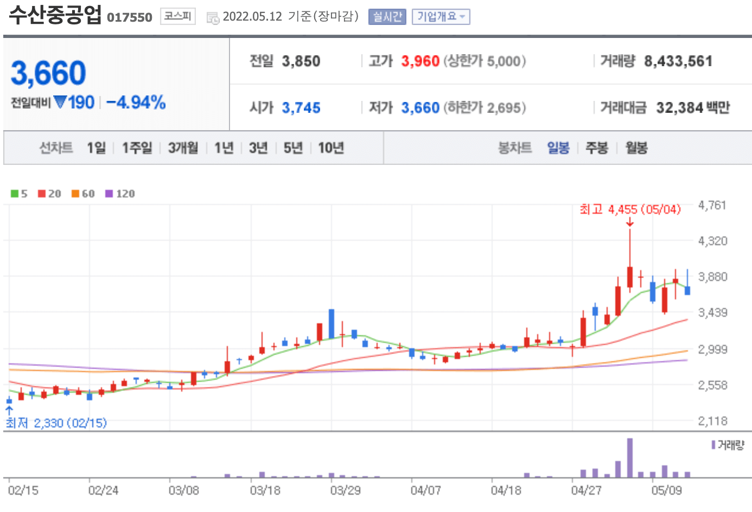Click the tallest volume bar on 05/04
This screenshot has height=512, width=752.
tap(630, 458)
